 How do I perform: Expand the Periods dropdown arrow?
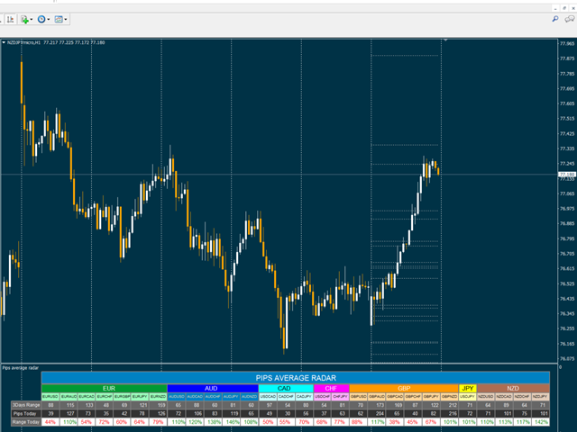48,20
